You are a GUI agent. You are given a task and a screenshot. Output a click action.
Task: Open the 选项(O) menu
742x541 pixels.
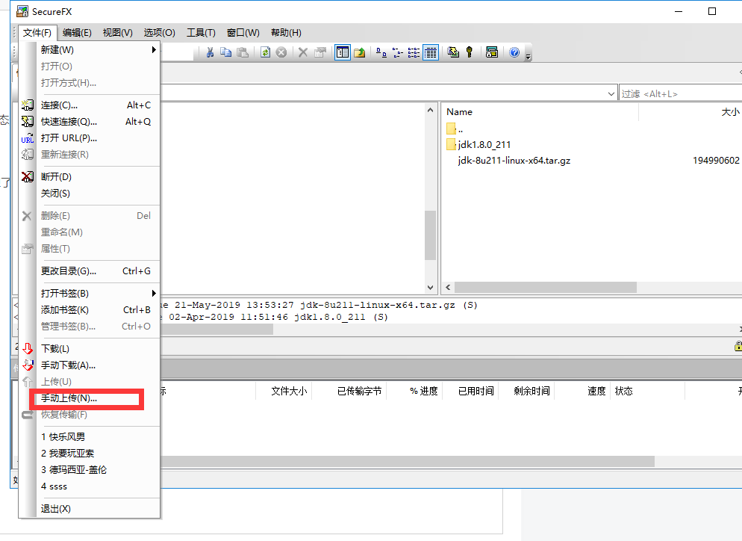(x=160, y=33)
